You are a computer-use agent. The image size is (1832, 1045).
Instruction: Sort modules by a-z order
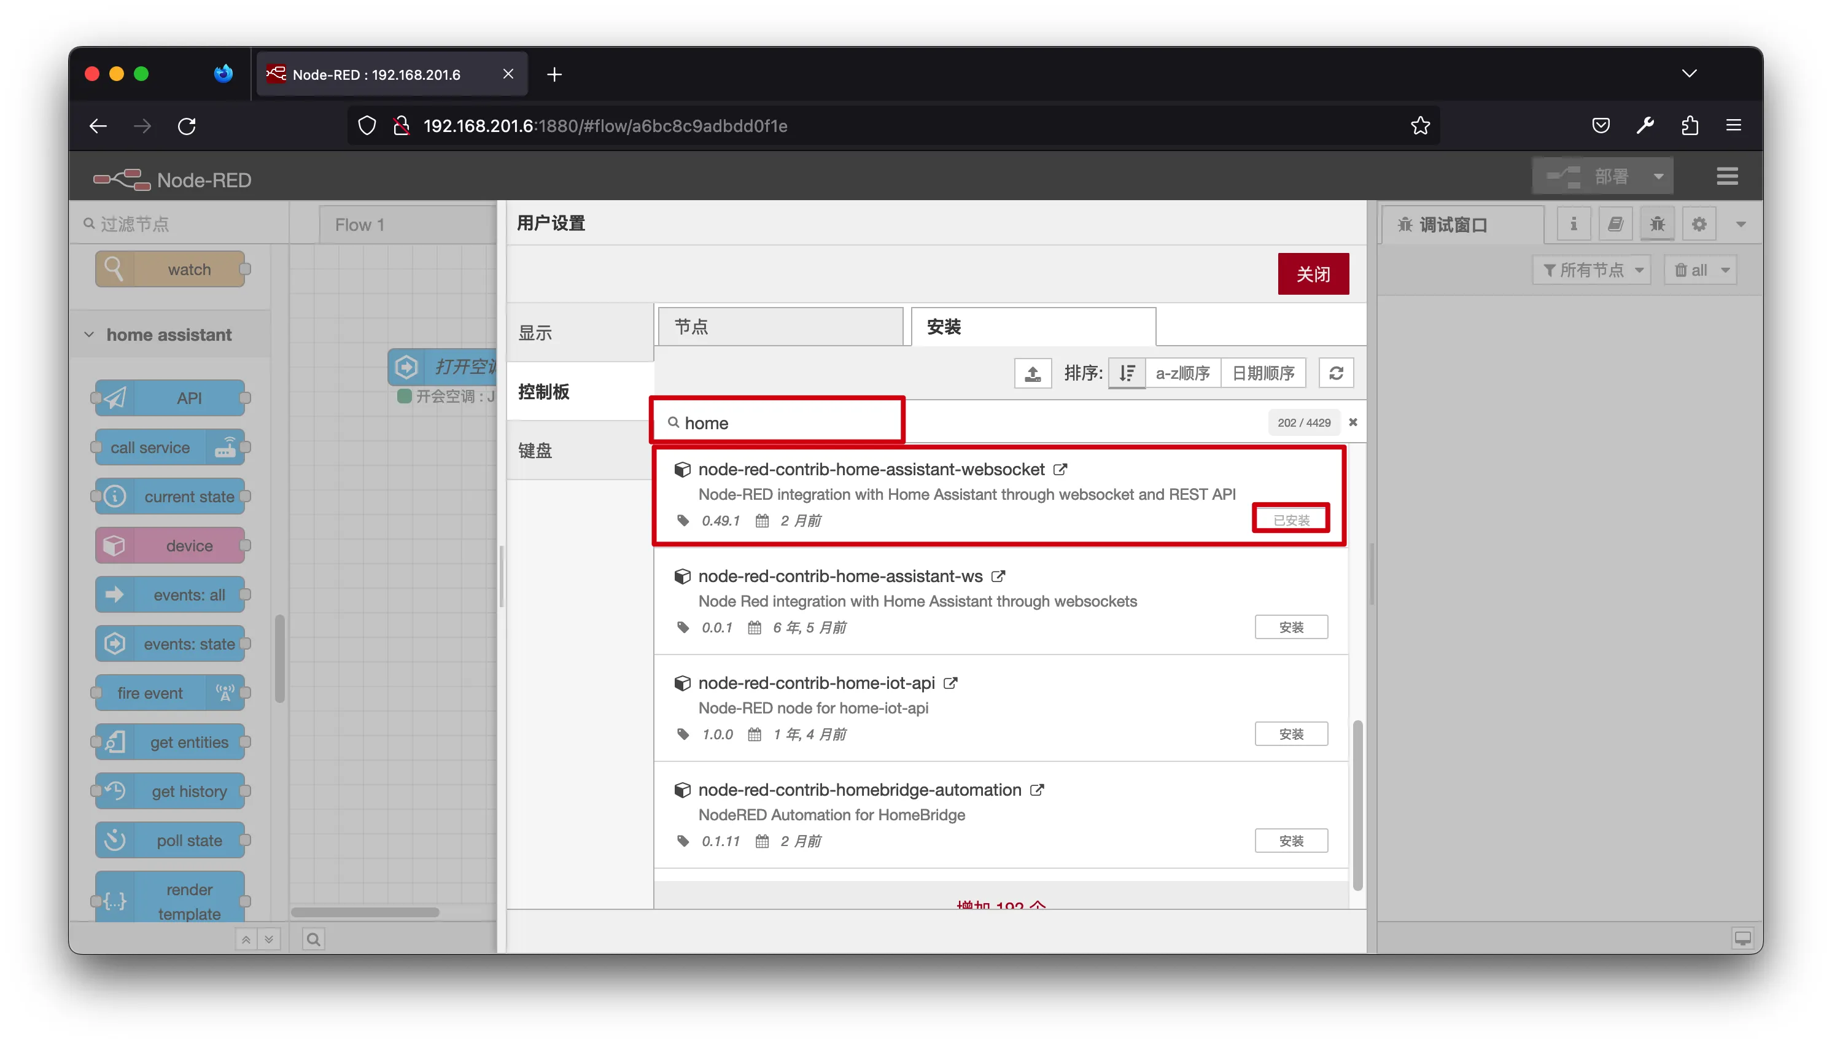tap(1182, 373)
